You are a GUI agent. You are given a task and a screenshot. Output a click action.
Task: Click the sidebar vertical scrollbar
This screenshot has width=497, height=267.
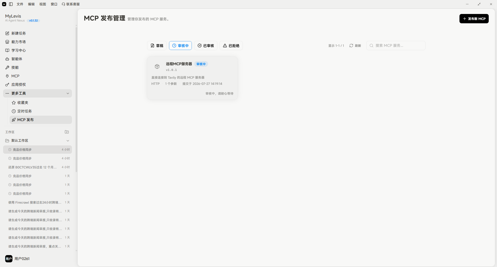click(x=76, y=100)
